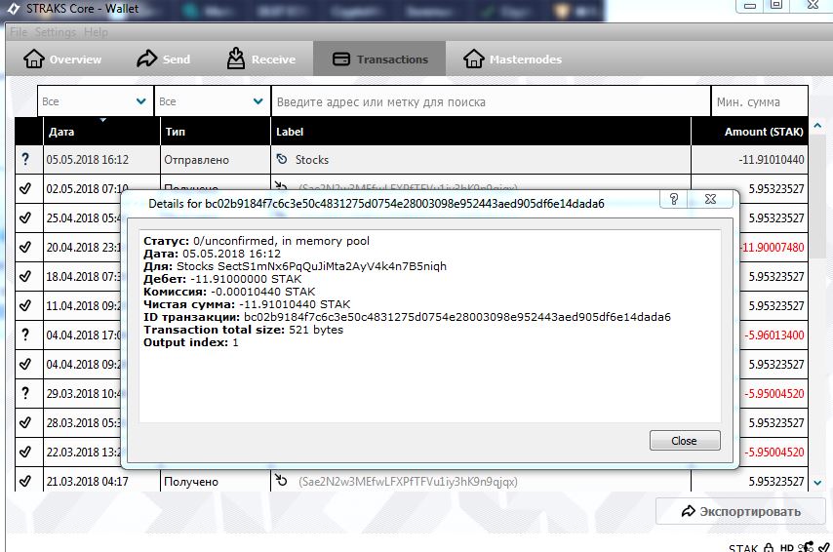This screenshot has width=833, height=552.
Task: Expand the date filter dropdown above Дата
Action: [95, 101]
